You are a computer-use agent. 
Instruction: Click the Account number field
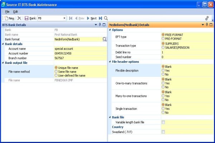tap(81, 53)
